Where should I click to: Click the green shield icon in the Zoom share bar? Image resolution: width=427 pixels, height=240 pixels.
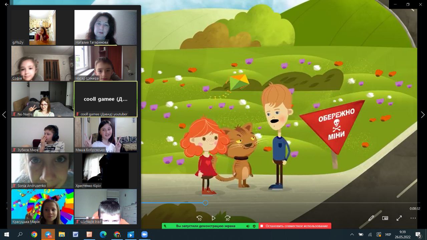pyautogui.click(x=254, y=226)
